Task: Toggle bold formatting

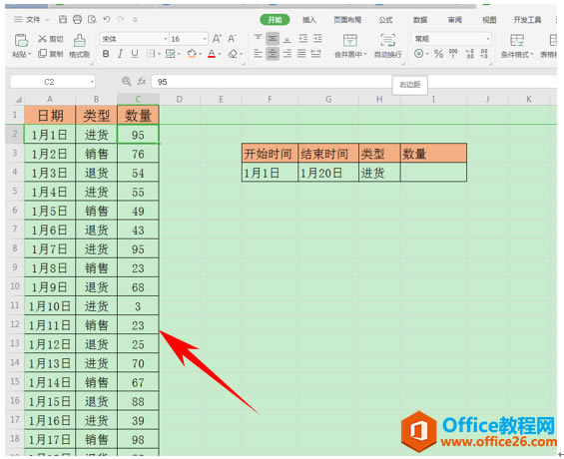Action: (x=106, y=54)
